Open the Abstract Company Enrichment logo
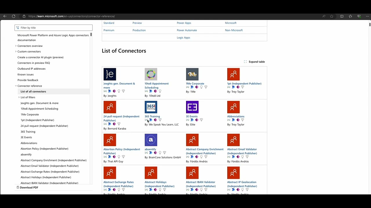 pyautogui.click(x=192, y=140)
